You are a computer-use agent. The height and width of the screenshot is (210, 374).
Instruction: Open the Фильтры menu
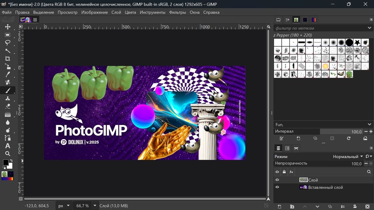177,12
